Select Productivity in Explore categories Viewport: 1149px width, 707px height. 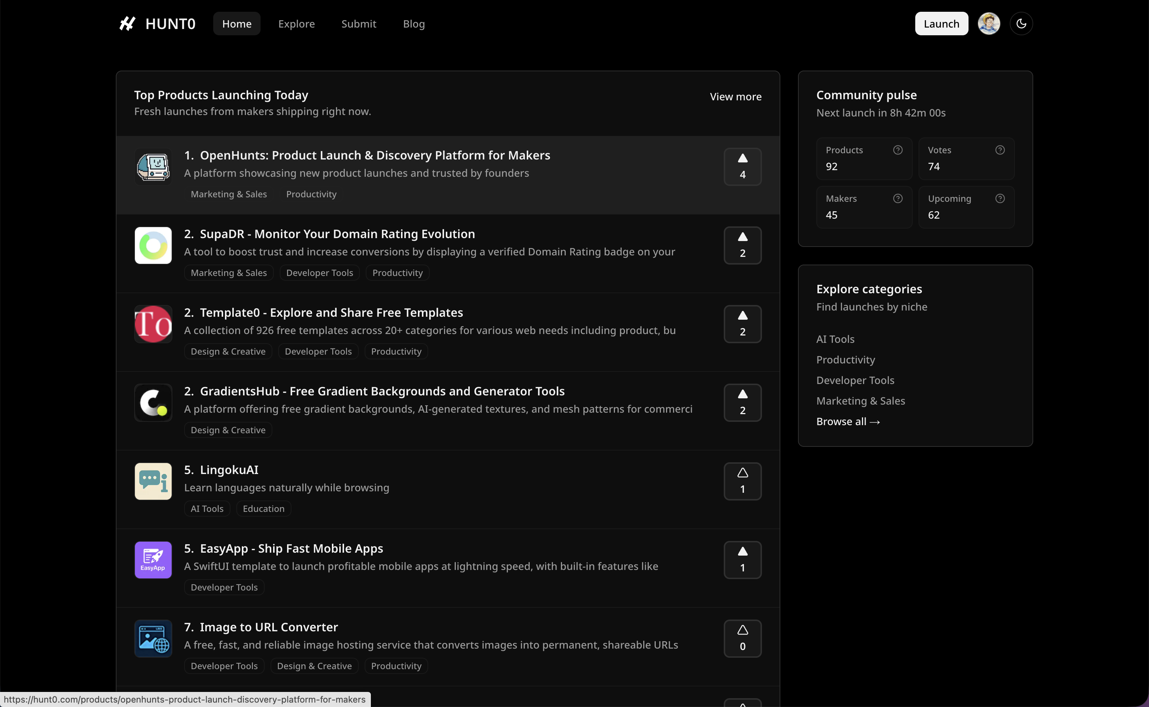[845, 360]
